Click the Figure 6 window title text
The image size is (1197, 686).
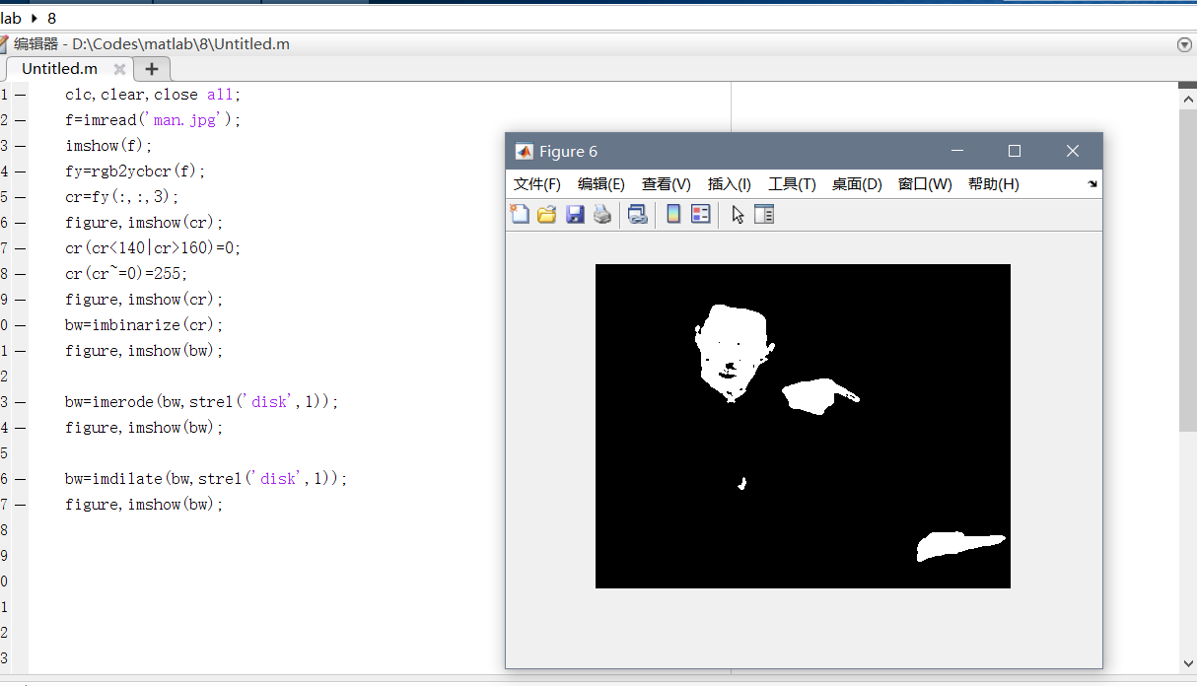(568, 151)
